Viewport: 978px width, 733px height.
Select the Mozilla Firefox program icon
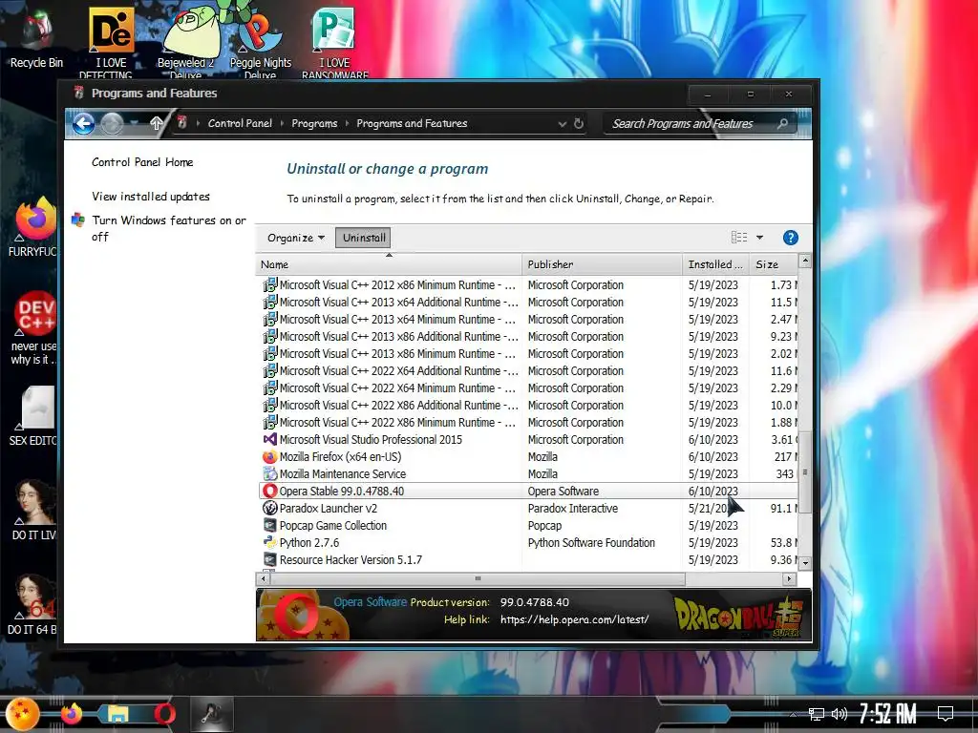click(269, 457)
